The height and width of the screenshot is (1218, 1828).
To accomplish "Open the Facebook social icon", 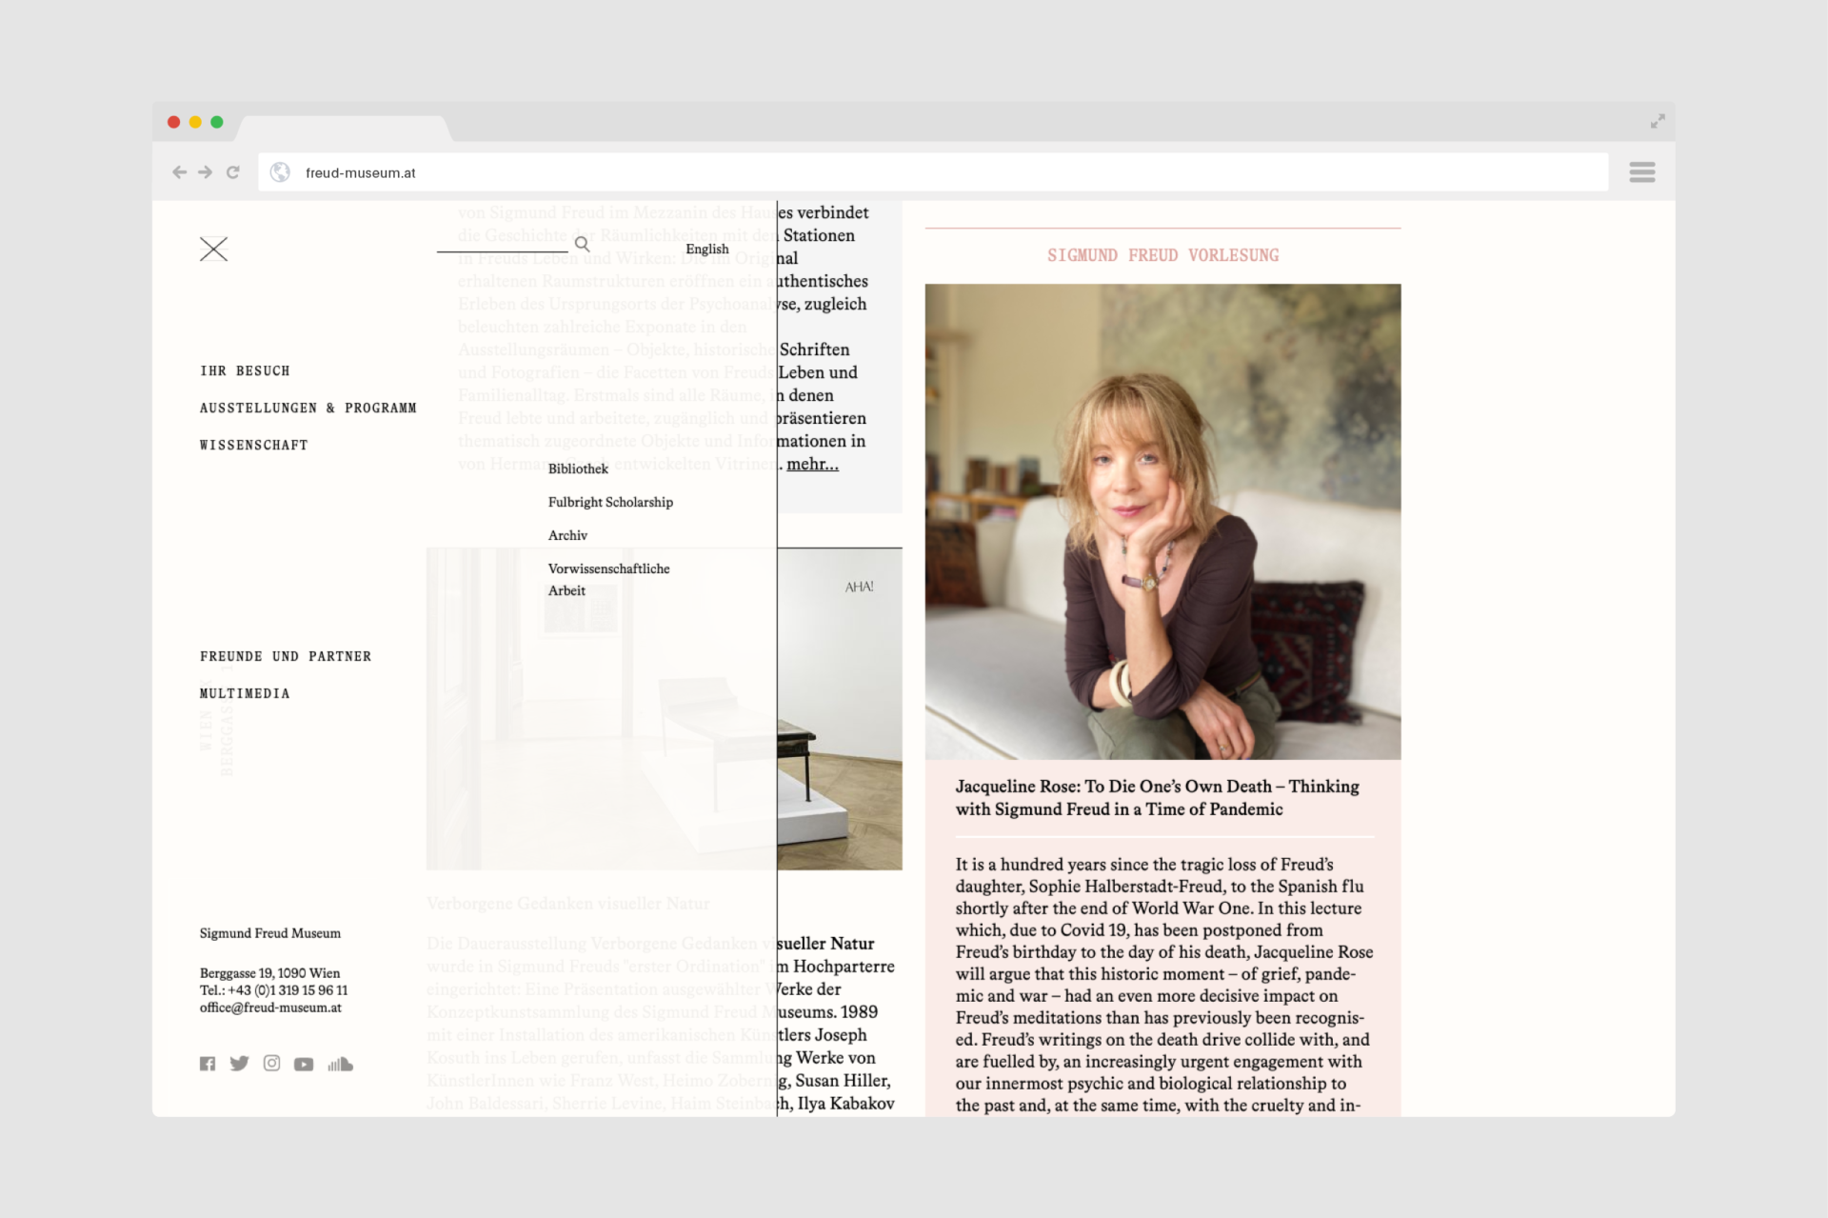I will [x=208, y=1064].
